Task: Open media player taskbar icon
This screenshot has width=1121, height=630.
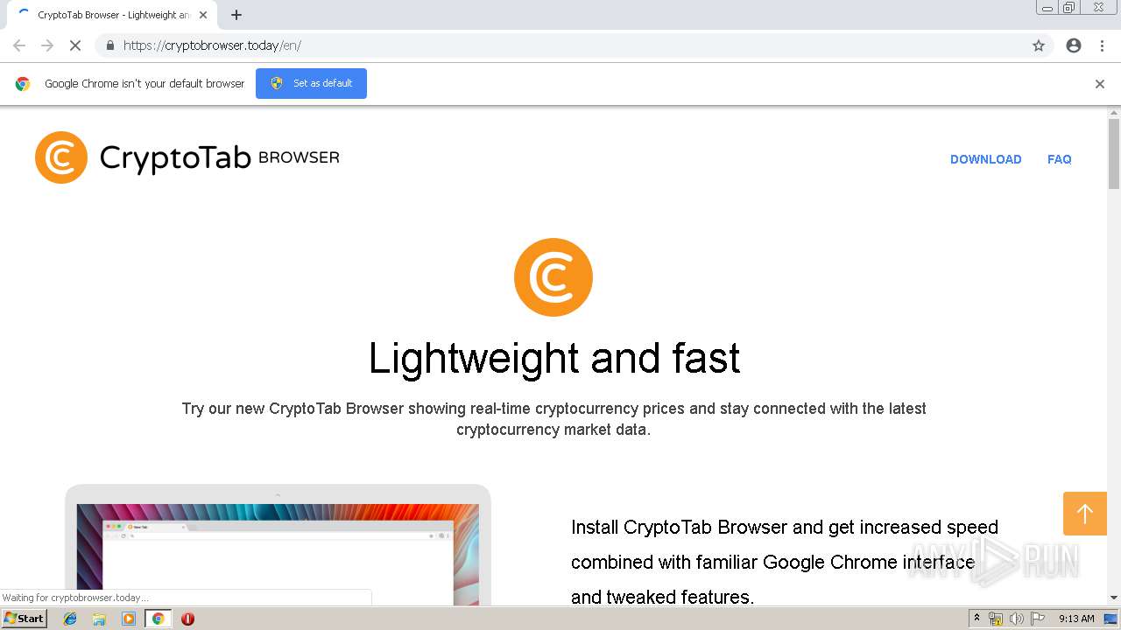Action: (x=129, y=619)
